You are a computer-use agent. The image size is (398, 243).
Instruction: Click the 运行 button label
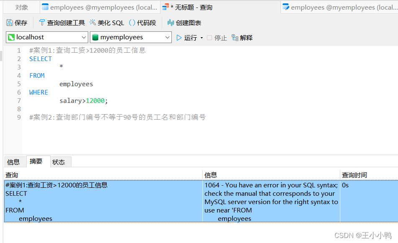tap(191, 38)
